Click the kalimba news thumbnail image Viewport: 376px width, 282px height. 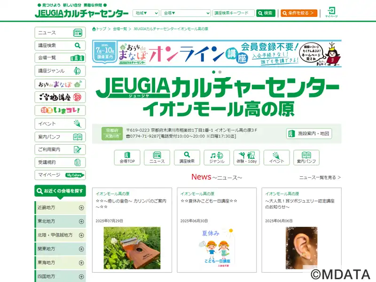pos(132,248)
